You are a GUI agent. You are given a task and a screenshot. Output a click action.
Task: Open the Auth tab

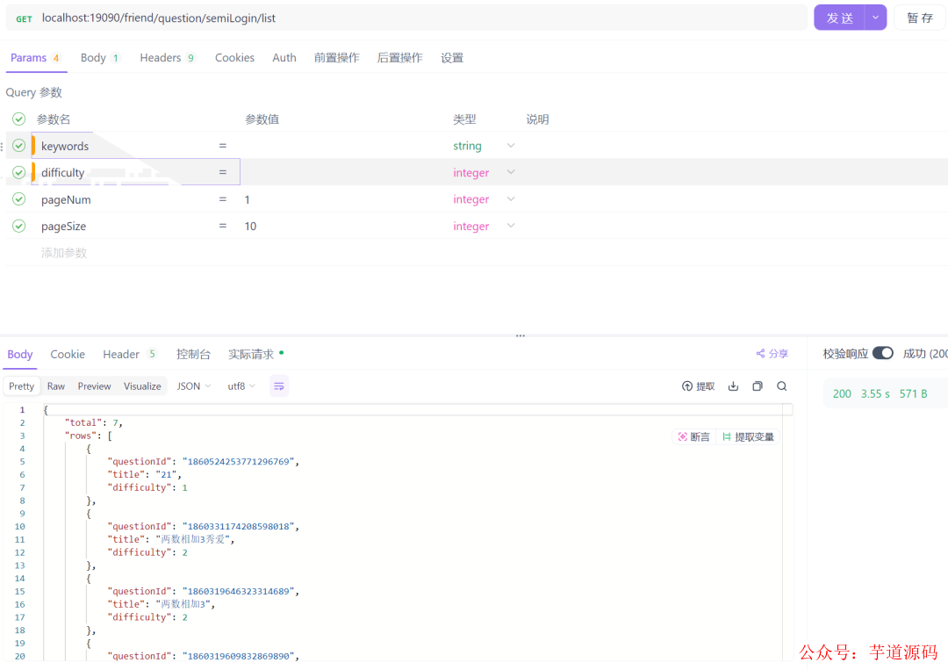coord(284,58)
